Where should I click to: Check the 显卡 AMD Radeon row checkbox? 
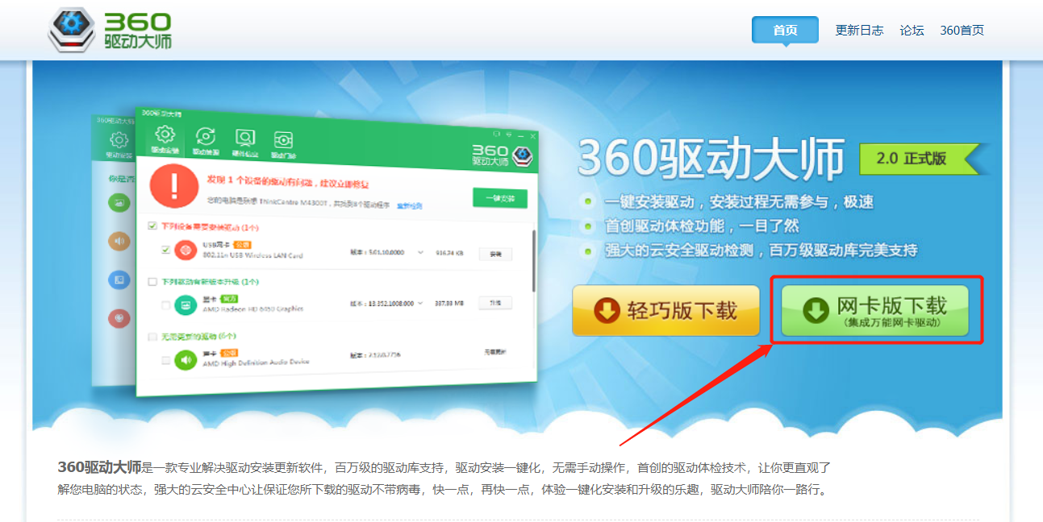[165, 305]
